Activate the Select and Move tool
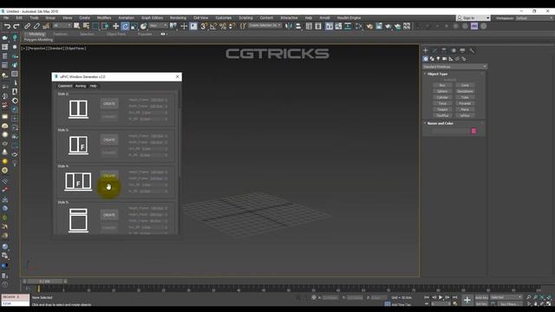Viewport: 555px width, 312px height. pyautogui.click(x=115, y=26)
